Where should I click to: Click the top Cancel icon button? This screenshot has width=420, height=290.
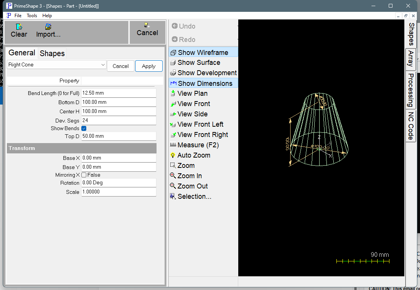point(147,29)
